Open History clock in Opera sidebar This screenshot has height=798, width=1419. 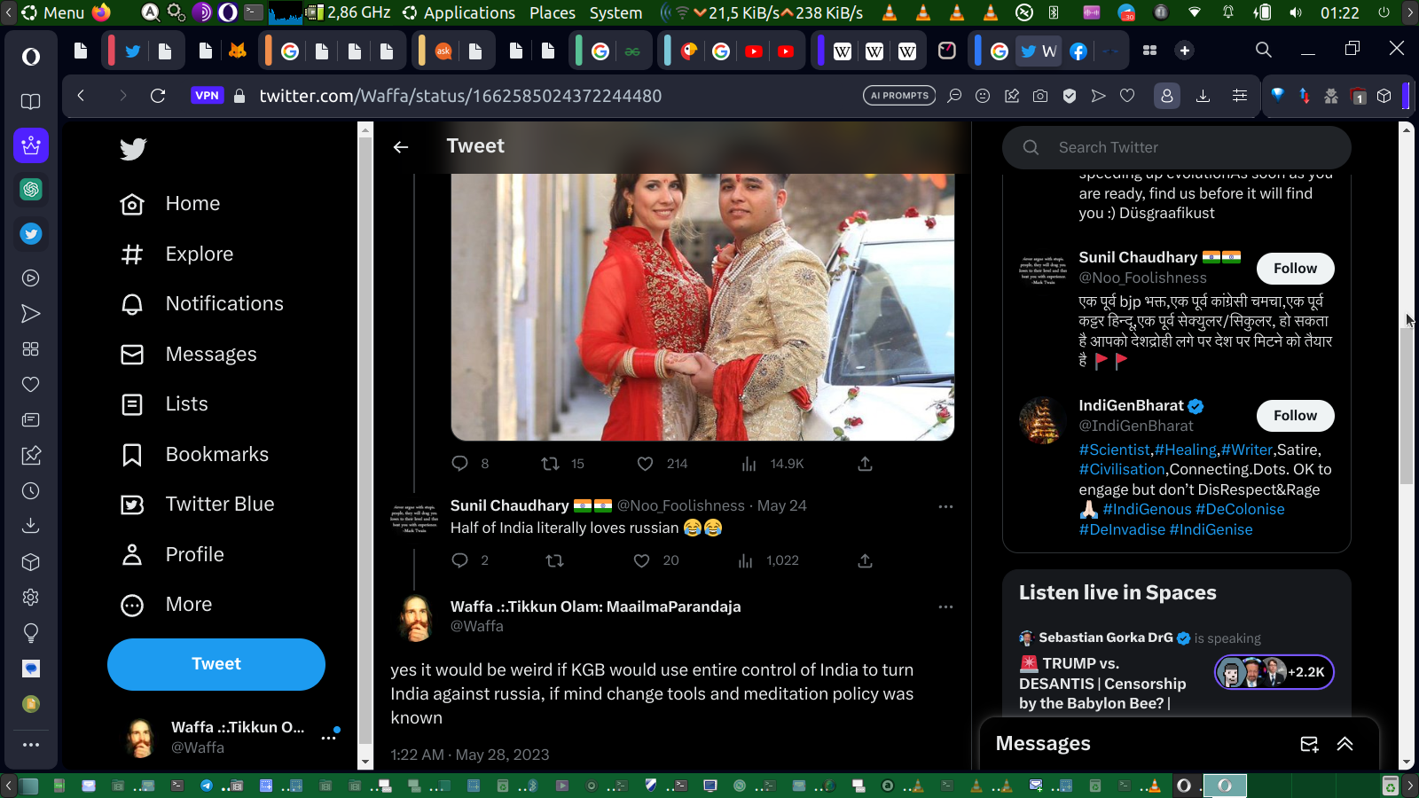tap(31, 491)
